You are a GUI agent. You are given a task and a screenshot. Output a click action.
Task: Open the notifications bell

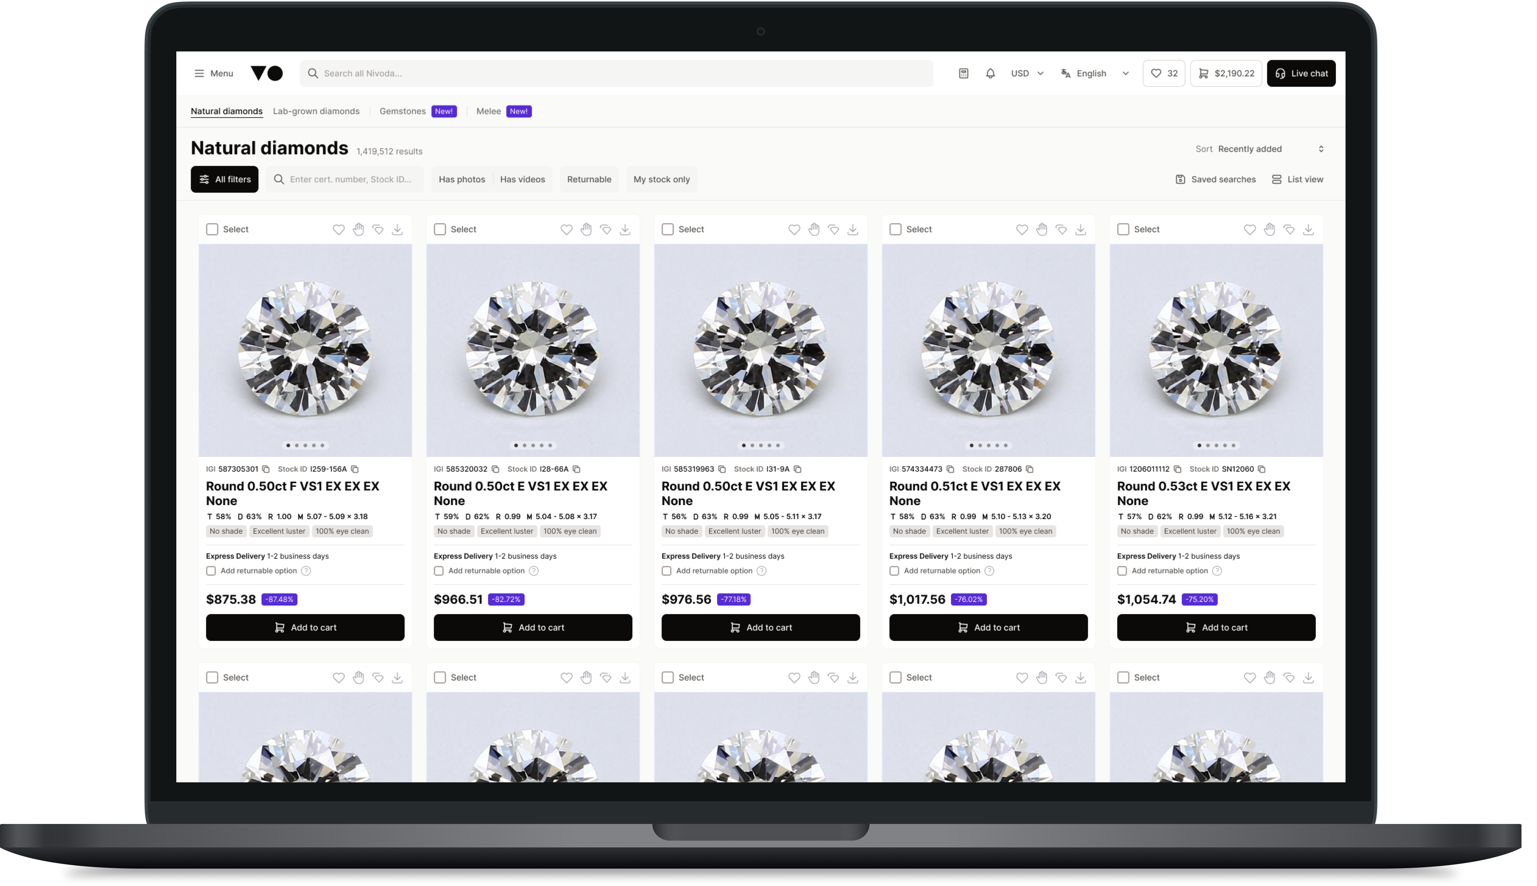(x=990, y=73)
